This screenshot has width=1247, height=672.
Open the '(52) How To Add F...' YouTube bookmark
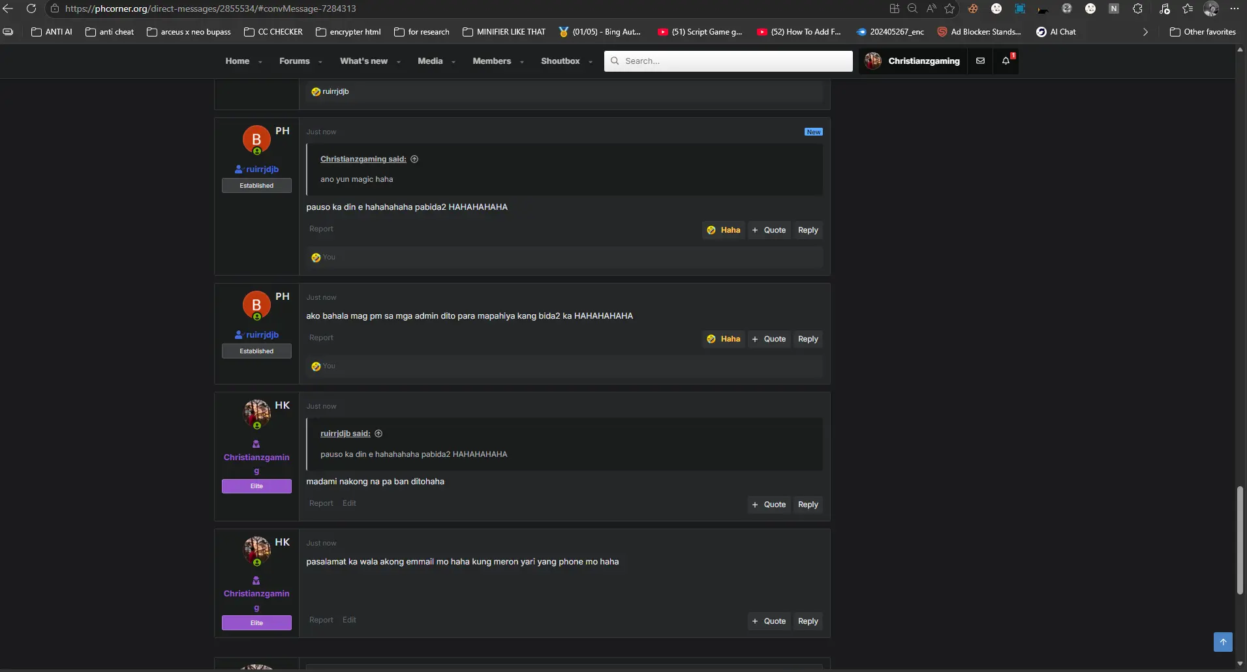tap(799, 32)
